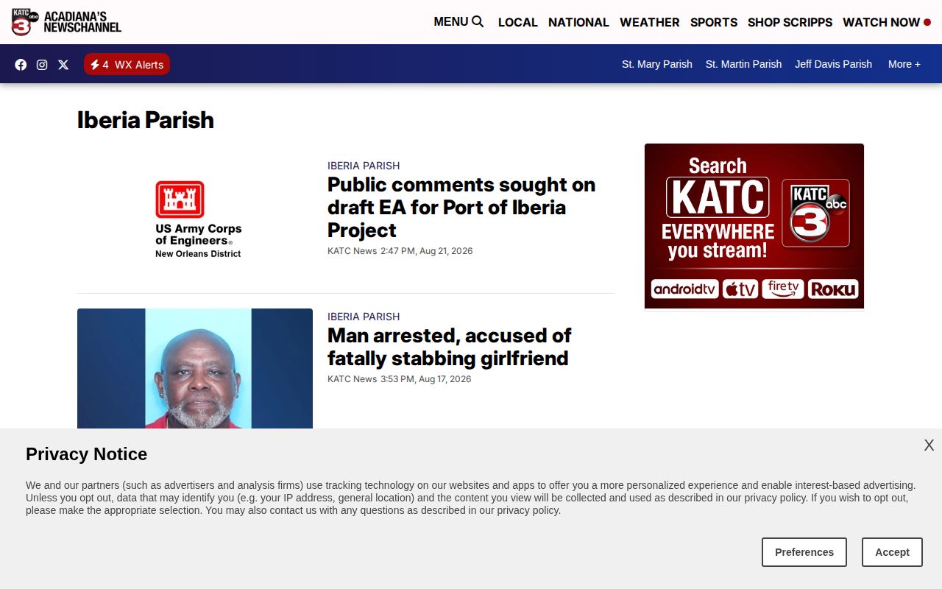This screenshot has width=942, height=589.
Task: Visit SHOP SCRIPPS
Action: click(x=790, y=22)
